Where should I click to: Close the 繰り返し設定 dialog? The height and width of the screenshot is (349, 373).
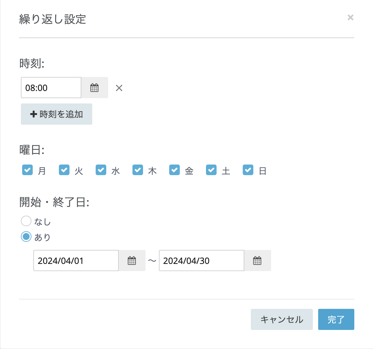pyautogui.click(x=350, y=17)
